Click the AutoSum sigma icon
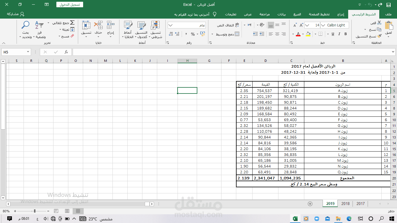Screen dimensions: 397x223 (72, 23)
